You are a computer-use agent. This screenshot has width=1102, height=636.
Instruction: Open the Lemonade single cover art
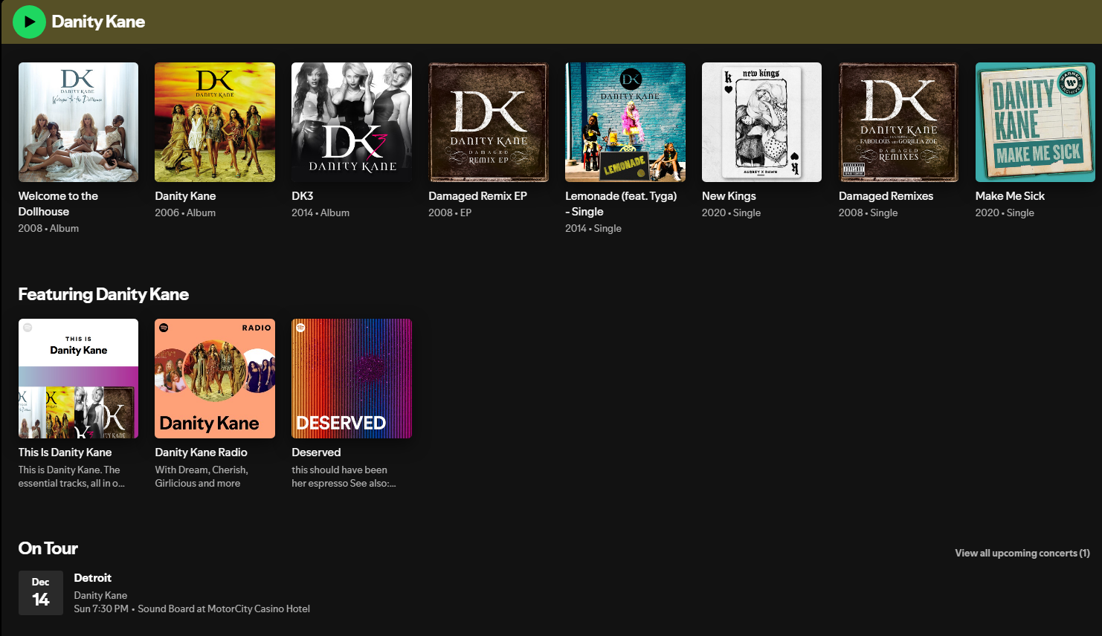(x=625, y=122)
